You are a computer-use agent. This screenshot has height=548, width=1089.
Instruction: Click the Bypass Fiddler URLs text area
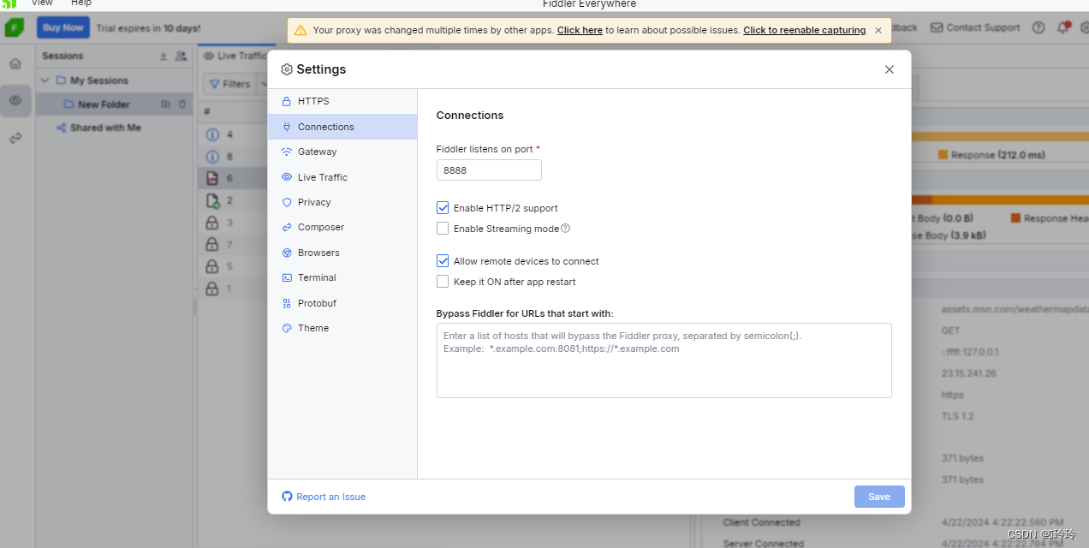coord(664,360)
